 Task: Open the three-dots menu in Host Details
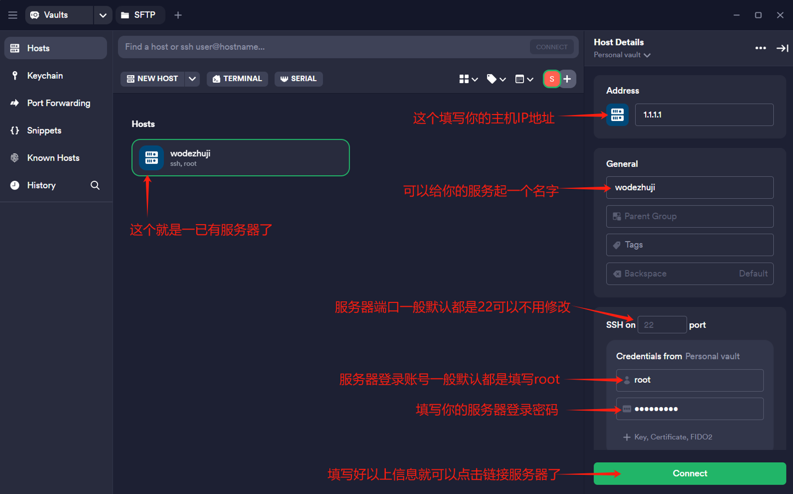point(760,48)
